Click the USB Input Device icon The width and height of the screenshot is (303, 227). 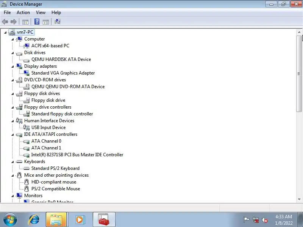pyautogui.click(x=27, y=127)
